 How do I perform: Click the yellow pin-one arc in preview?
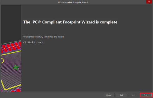point(3,61)
